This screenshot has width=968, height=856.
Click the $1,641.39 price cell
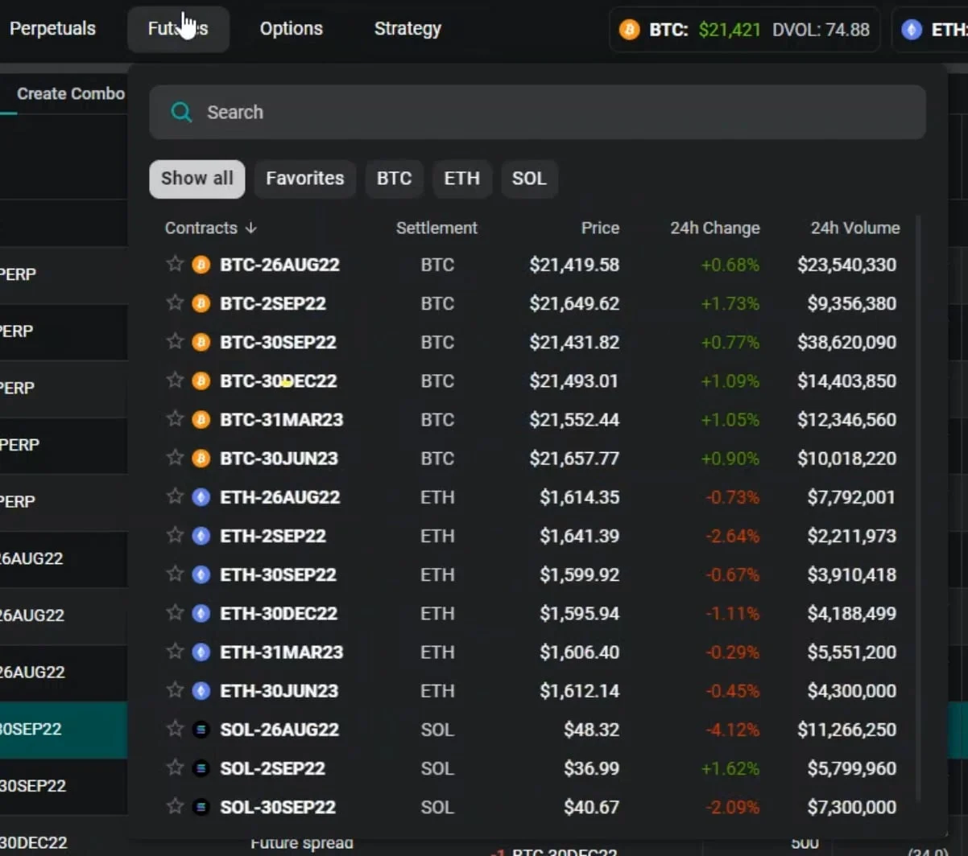point(580,536)
